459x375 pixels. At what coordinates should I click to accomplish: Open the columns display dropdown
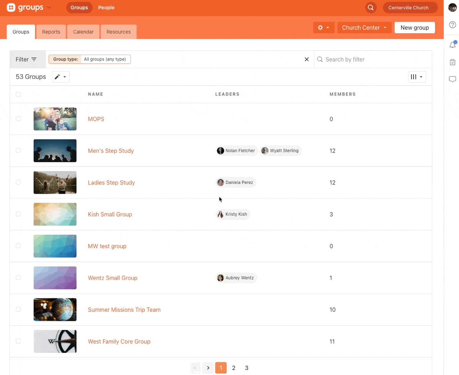pyautogui.click(x=417, y=77)
